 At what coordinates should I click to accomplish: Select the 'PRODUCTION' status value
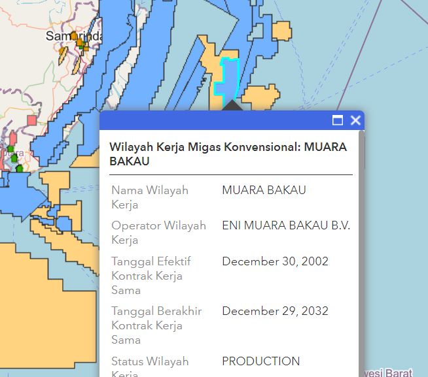pos(261,361)
